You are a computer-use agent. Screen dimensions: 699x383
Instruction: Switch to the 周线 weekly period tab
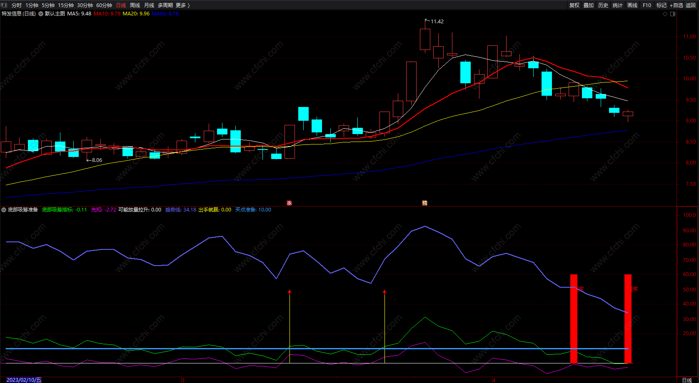[x=135, y=5]
